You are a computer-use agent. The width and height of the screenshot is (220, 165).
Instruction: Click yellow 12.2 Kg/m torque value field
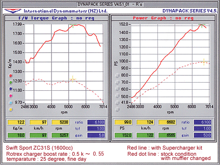click(x=17, y=122)
